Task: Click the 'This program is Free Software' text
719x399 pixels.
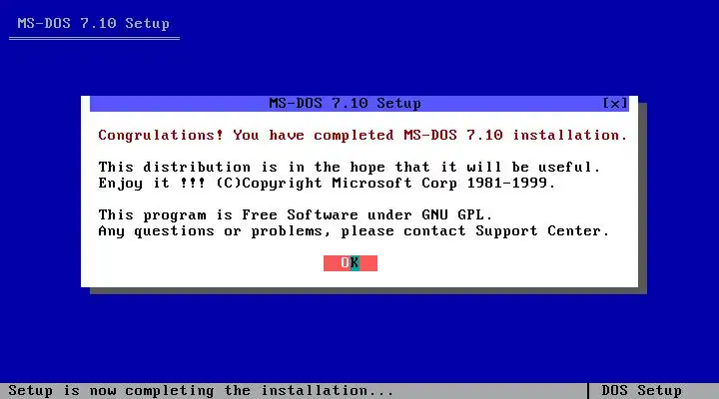Action: (x=228, y=214)
